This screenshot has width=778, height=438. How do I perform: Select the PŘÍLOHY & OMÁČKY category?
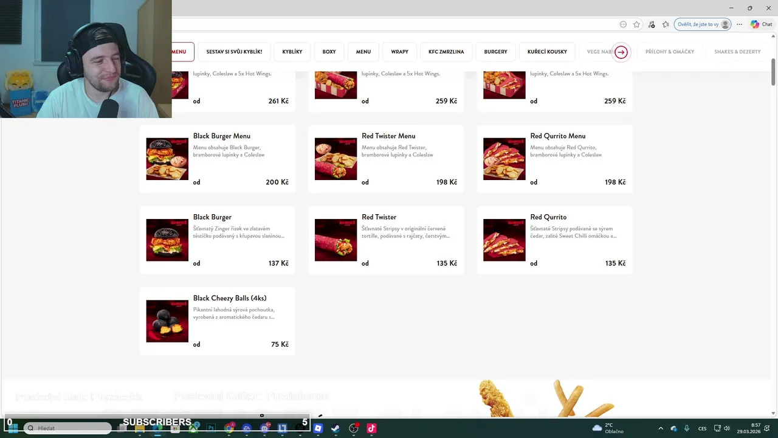[x=670, y=52]
